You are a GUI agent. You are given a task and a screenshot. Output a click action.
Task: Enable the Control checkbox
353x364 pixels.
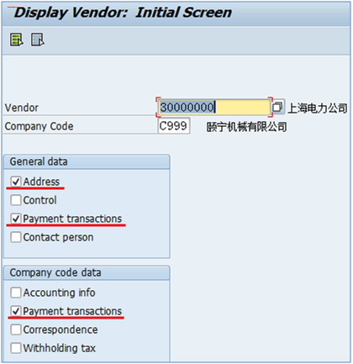(x=16, y=200)
